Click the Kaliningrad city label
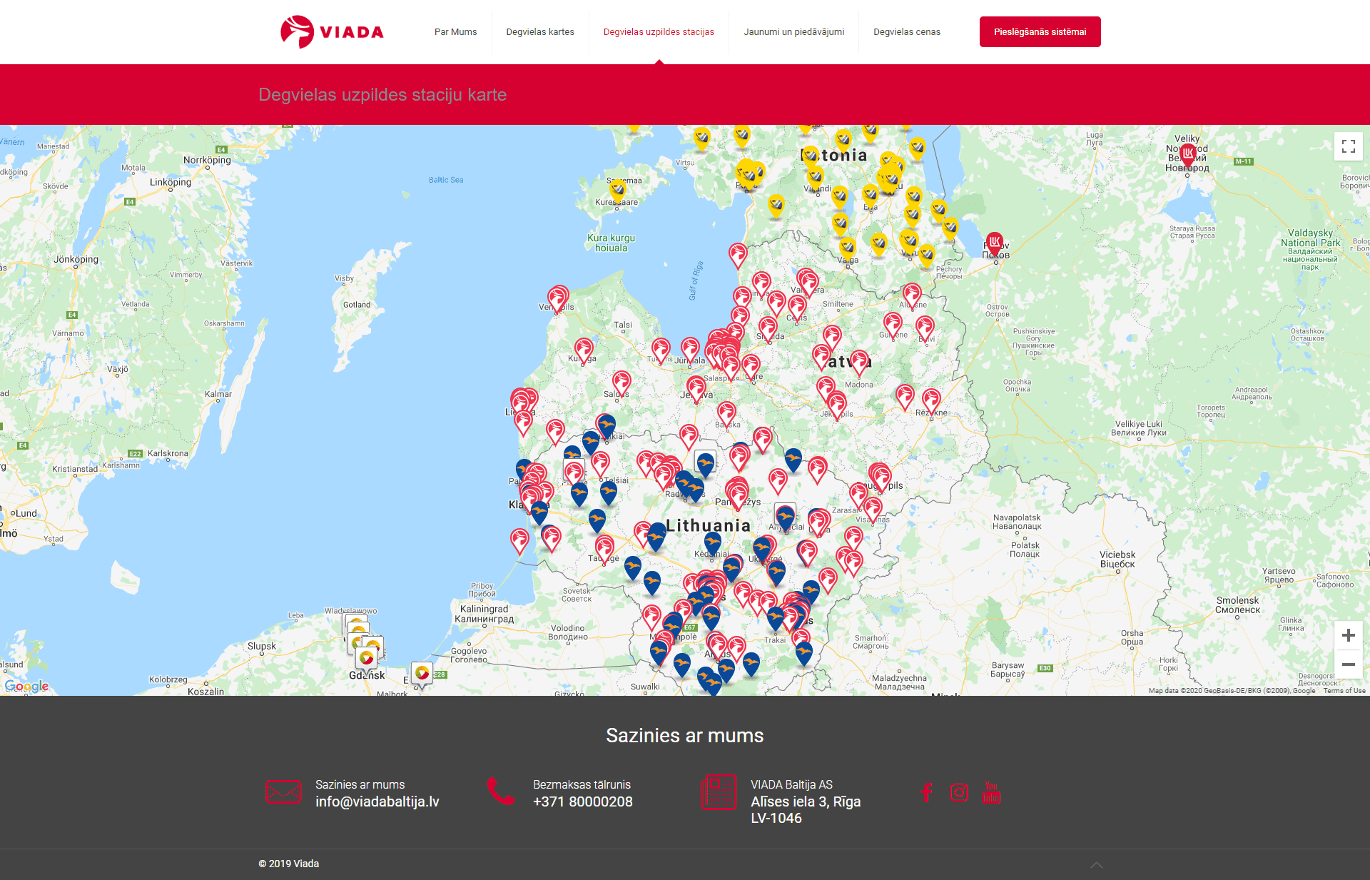Viewport: 1370px width, 880px height. [484, 614]
